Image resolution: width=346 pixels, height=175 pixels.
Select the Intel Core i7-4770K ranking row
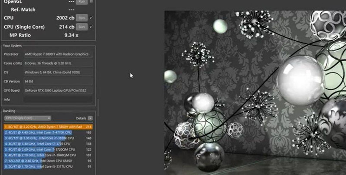48,132
